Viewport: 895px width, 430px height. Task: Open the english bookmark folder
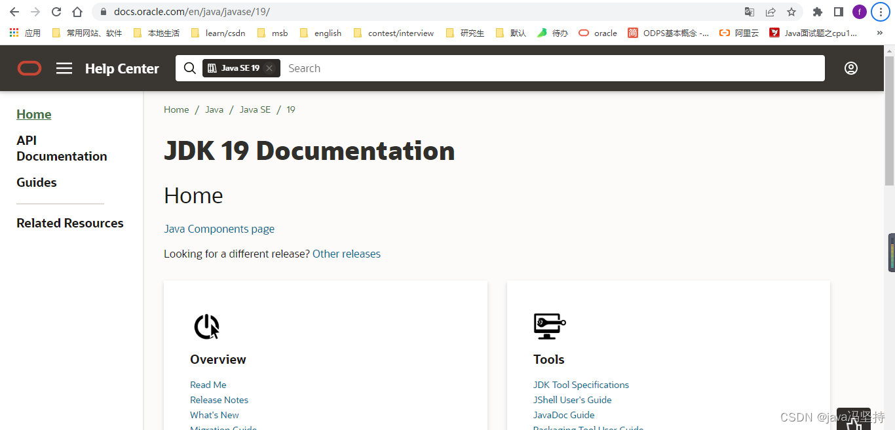click(320, 33)
